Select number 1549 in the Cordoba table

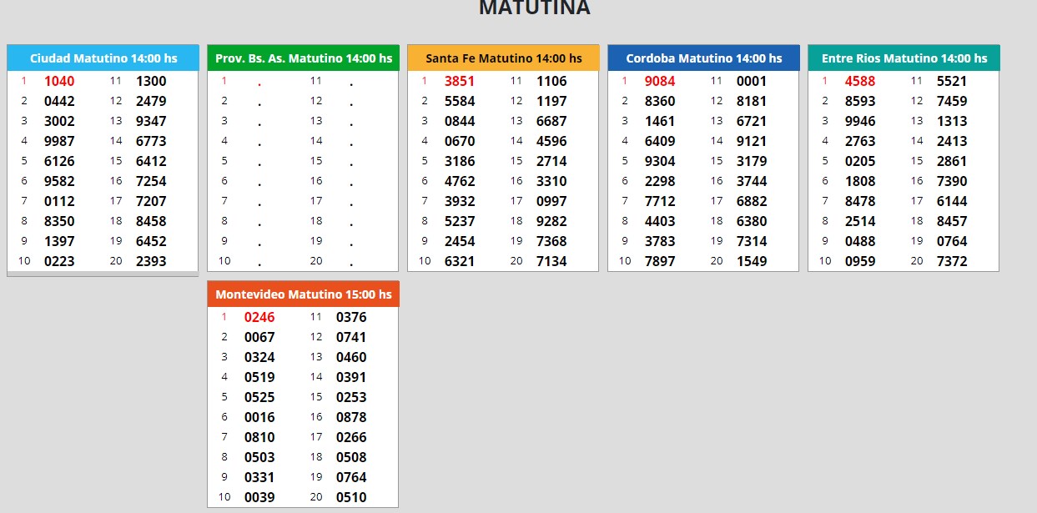752,261
